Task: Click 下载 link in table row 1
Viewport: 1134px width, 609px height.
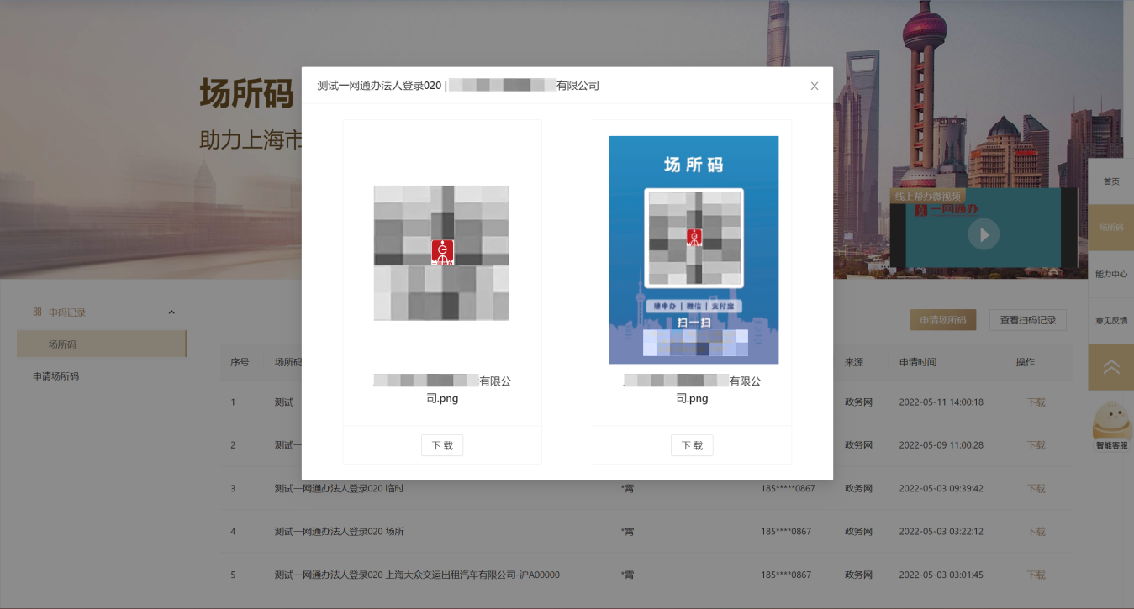Action: (1036, 402)
